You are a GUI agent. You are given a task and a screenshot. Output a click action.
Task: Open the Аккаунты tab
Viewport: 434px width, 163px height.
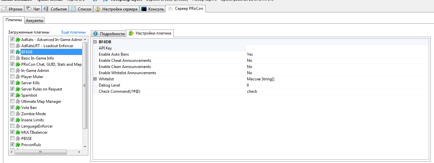point(35,20)
